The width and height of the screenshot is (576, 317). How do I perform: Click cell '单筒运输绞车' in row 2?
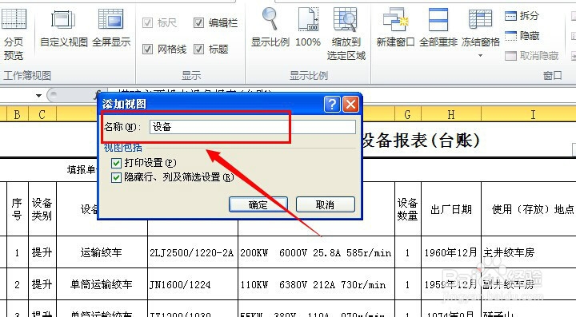[x=102, y=284]
